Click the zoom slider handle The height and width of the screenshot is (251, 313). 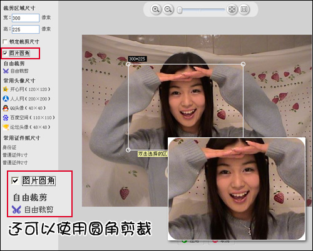click(x=180, y=10)
